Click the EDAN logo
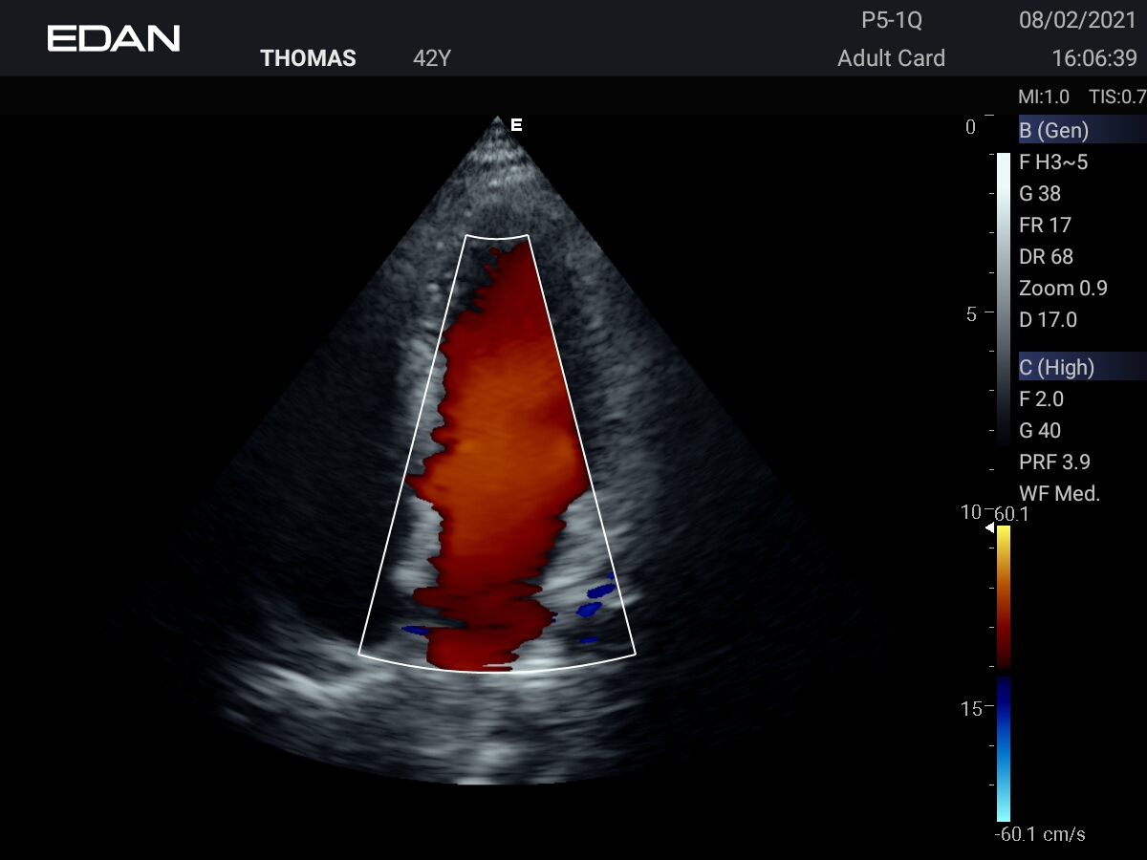Viewport: 1147px width, 860px height. point(114,38)
